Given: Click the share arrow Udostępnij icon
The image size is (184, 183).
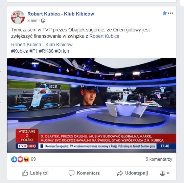Looking at the screenshot, I should pos(120,173).
